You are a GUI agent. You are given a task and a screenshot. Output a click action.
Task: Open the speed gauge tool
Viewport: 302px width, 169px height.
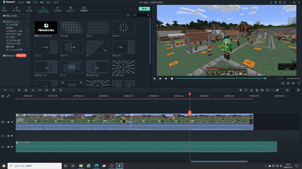(x=40, y=90)
